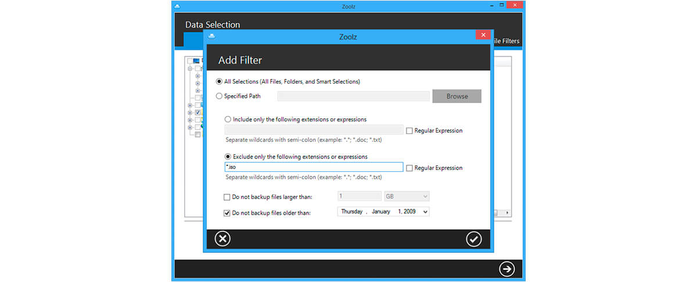This screenshot has width=697, height=282.
Task: Click the Zoolz cloud icon in dialog title bar
Action: [x=211, y=35]
